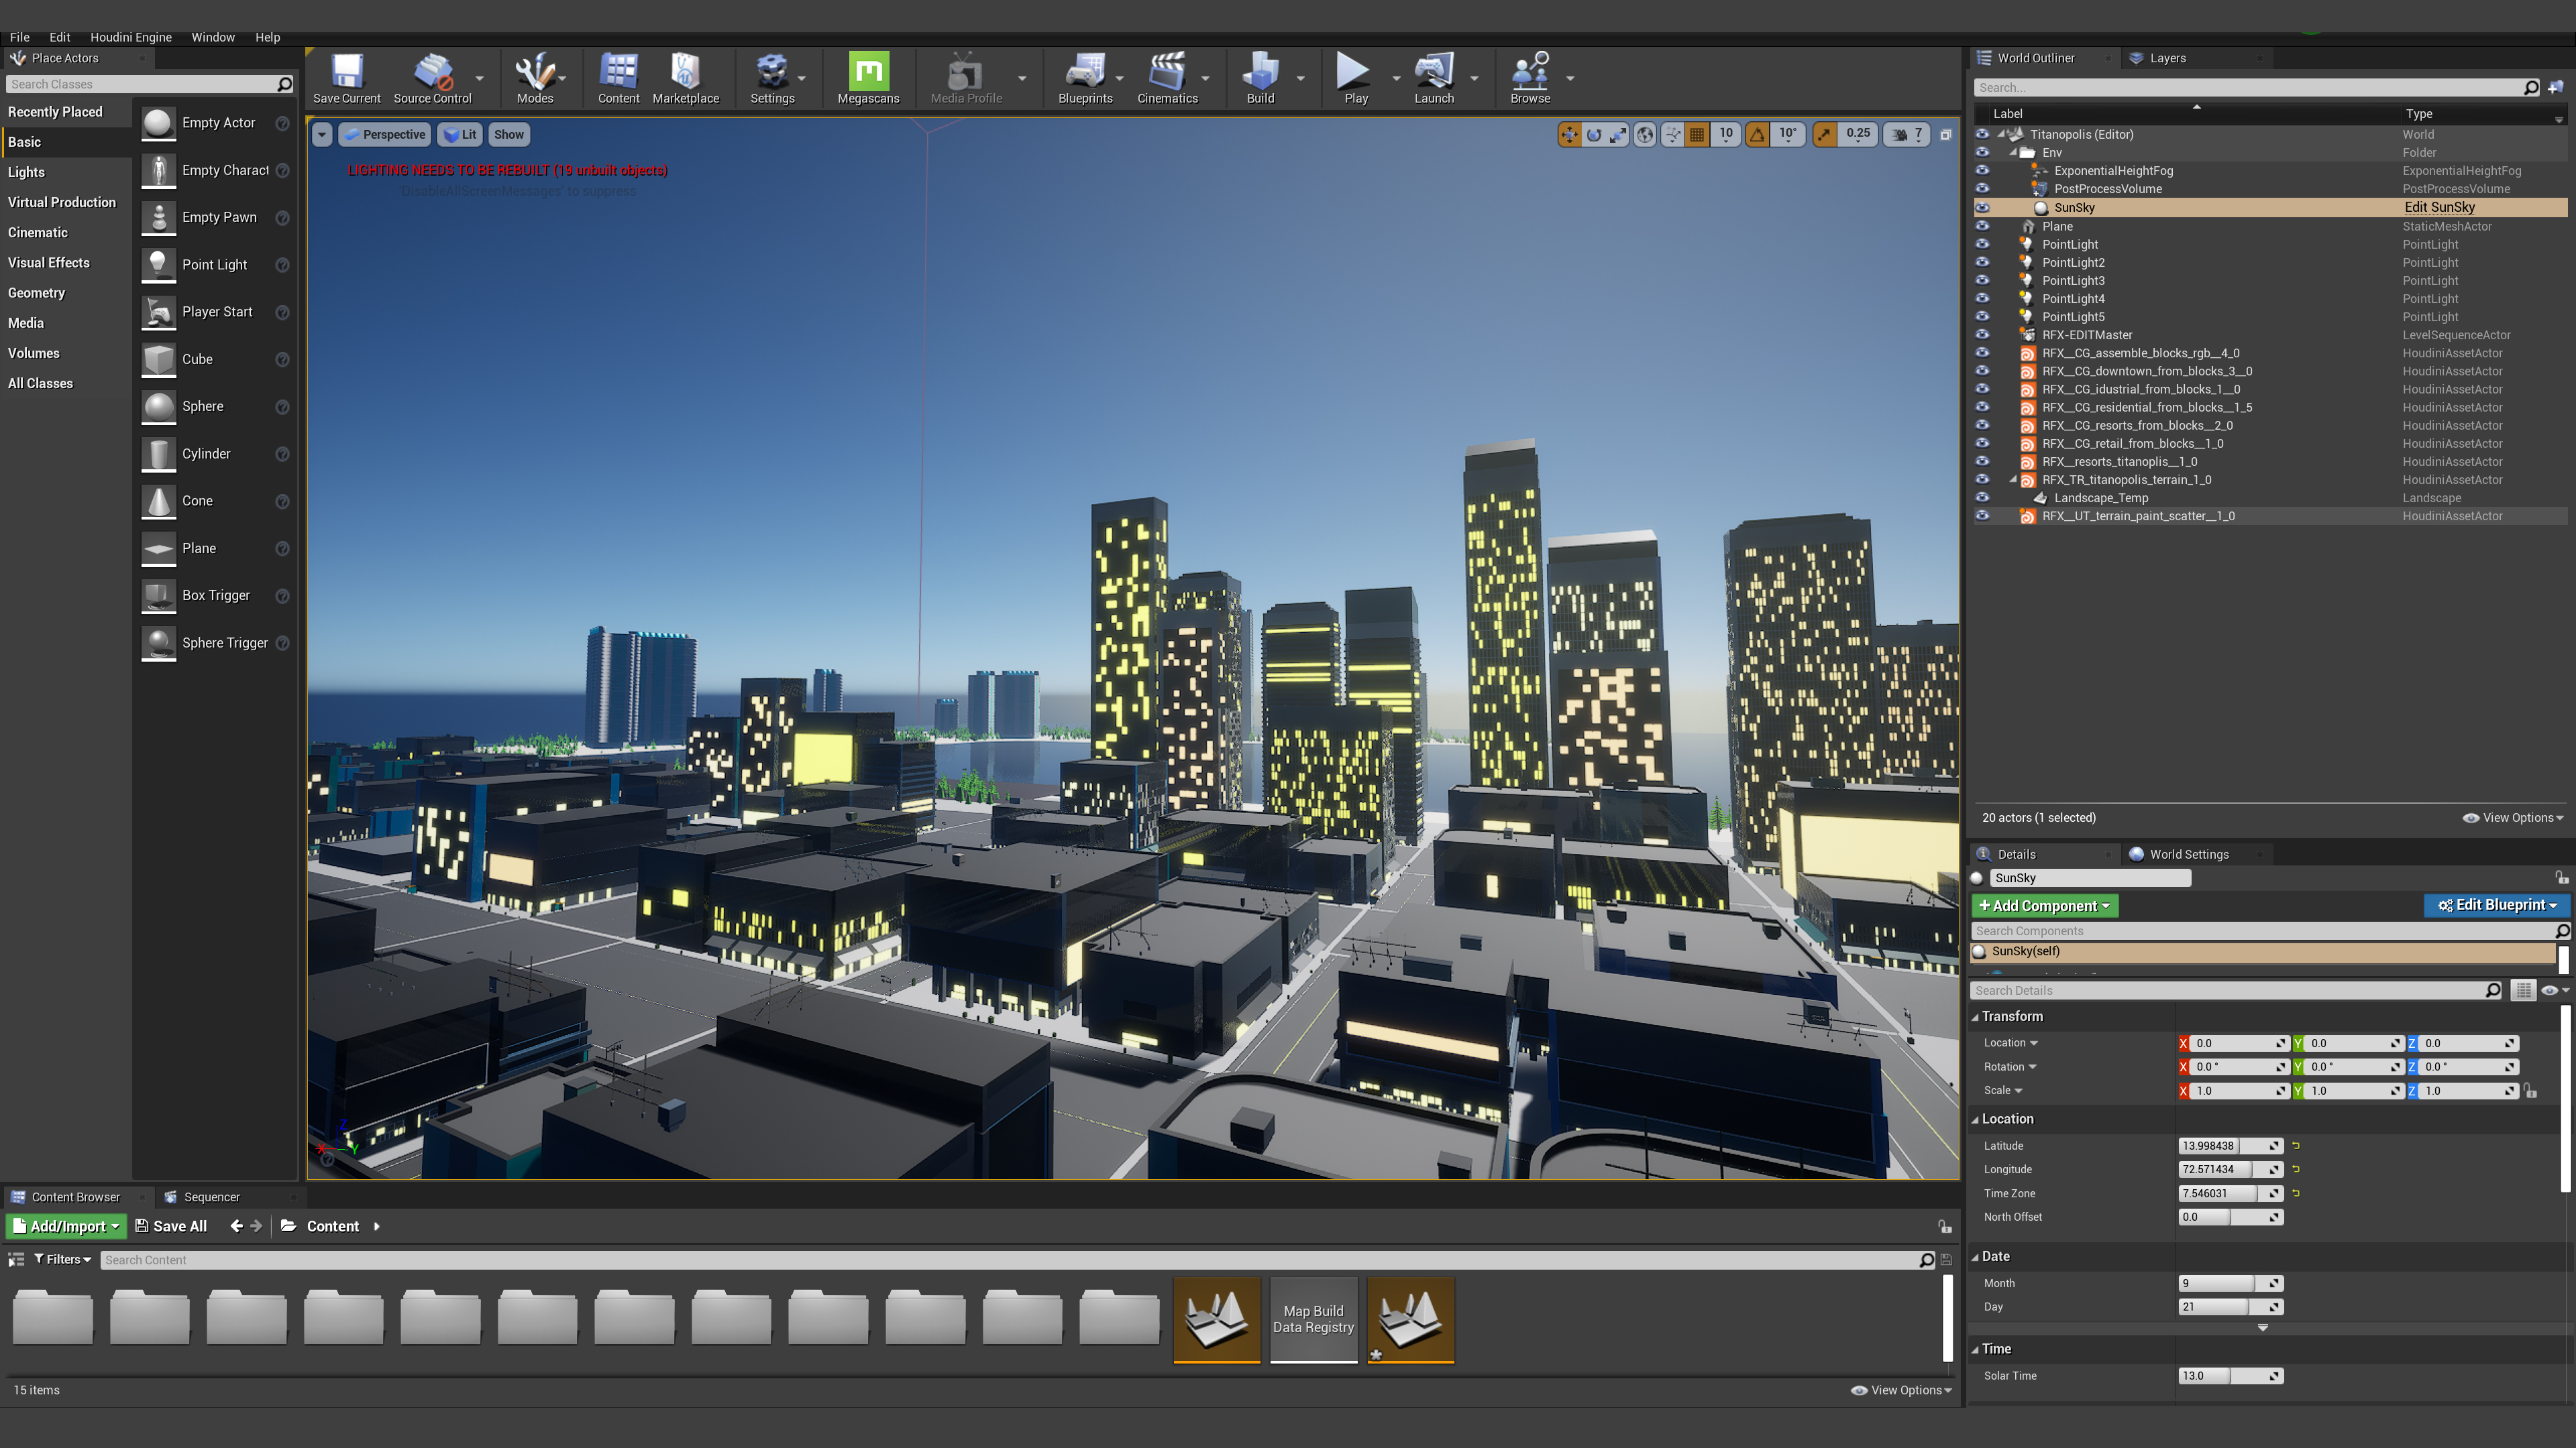The height and width of the screenshot is (1448, 2576).
Task: Maximize the viewport with corner icon
Action: pyautogui.click(x=1946, y=135)
